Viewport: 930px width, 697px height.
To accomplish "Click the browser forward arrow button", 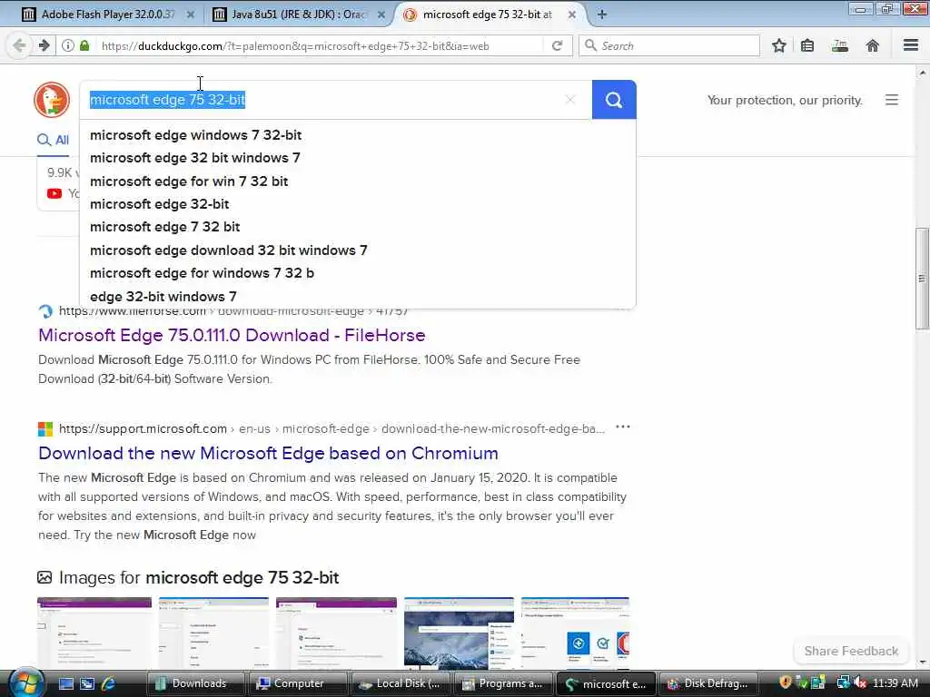I will click(44, 45).
